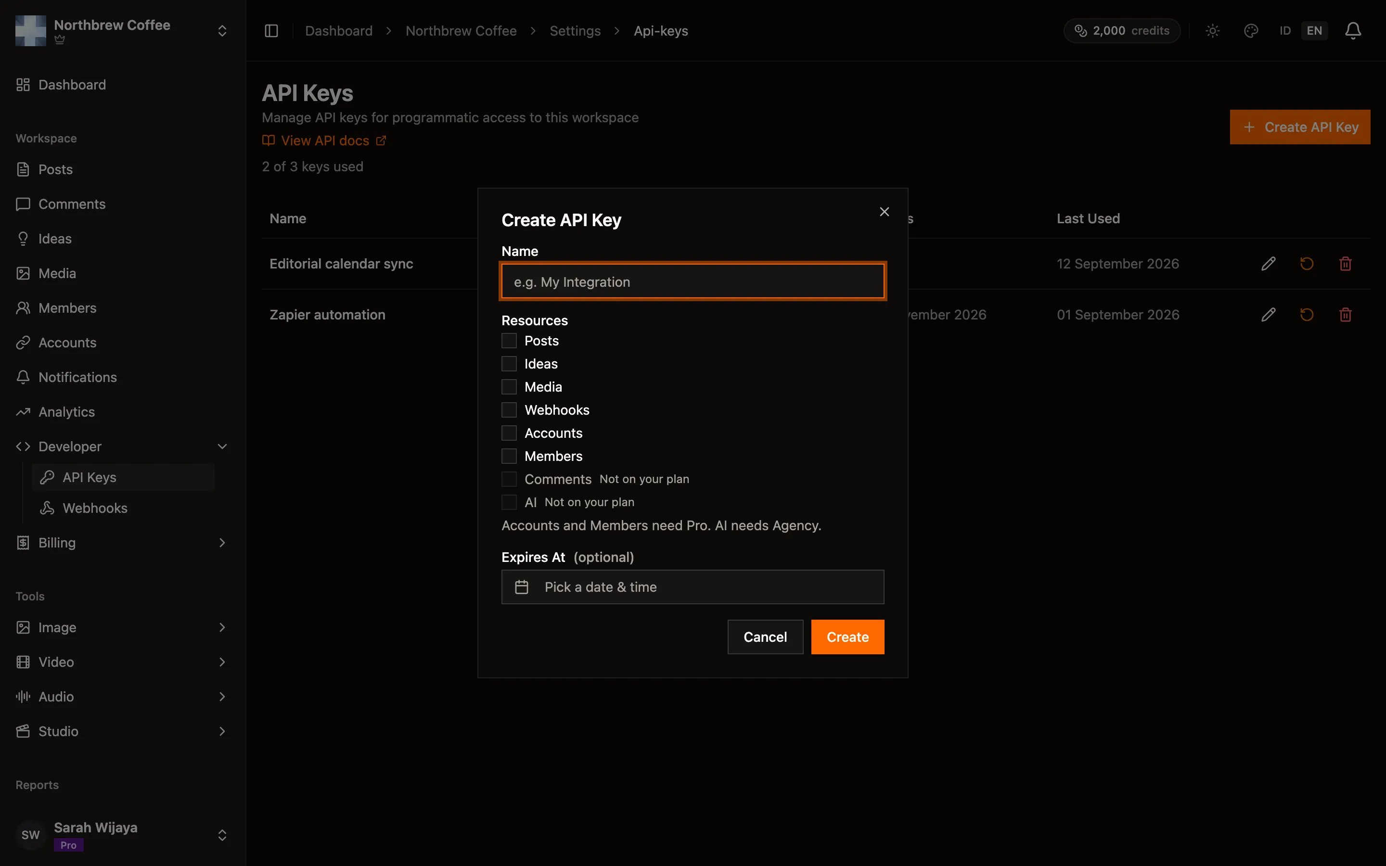Click the Last Used column header

point(1088,218)
